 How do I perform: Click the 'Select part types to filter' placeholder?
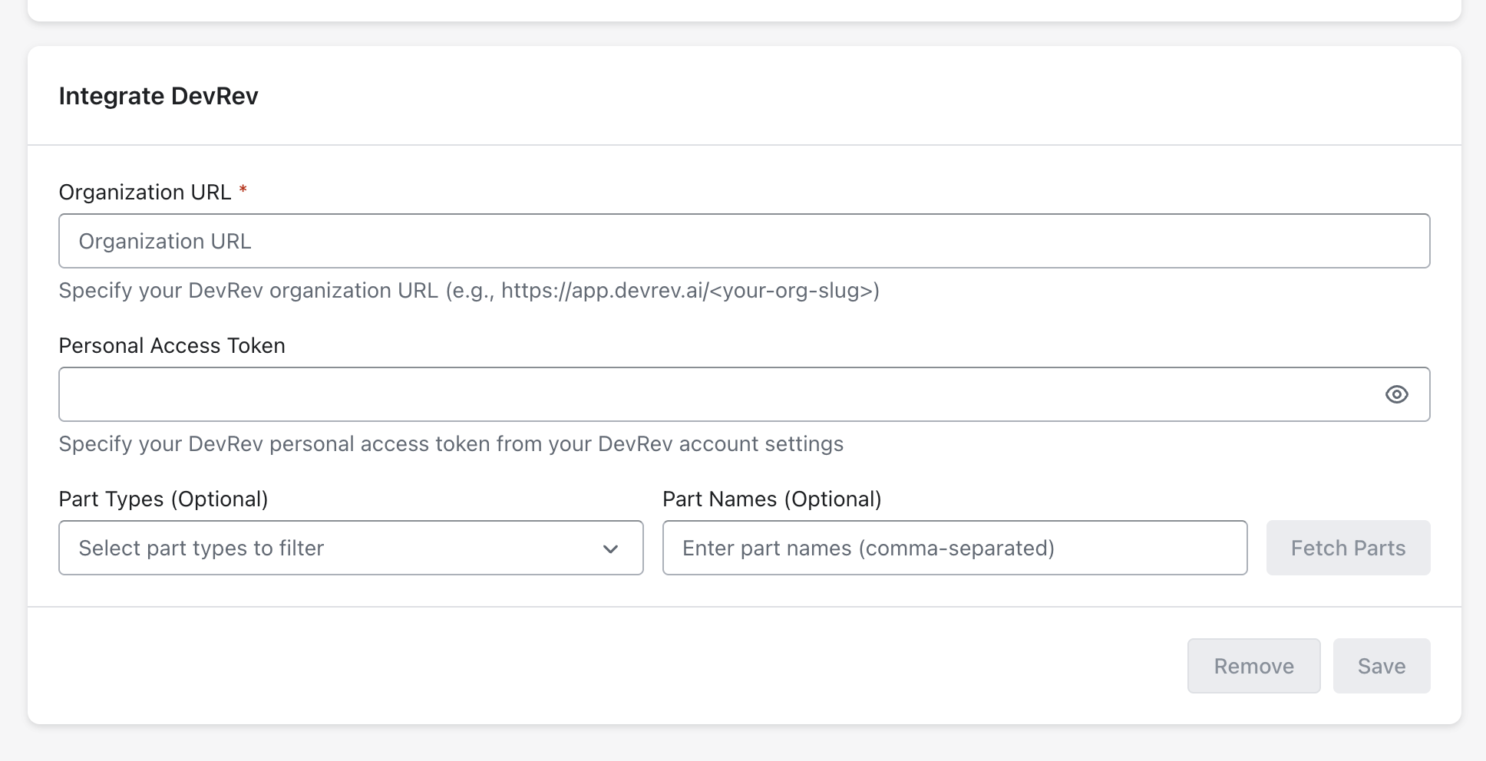tap(201, 548)
